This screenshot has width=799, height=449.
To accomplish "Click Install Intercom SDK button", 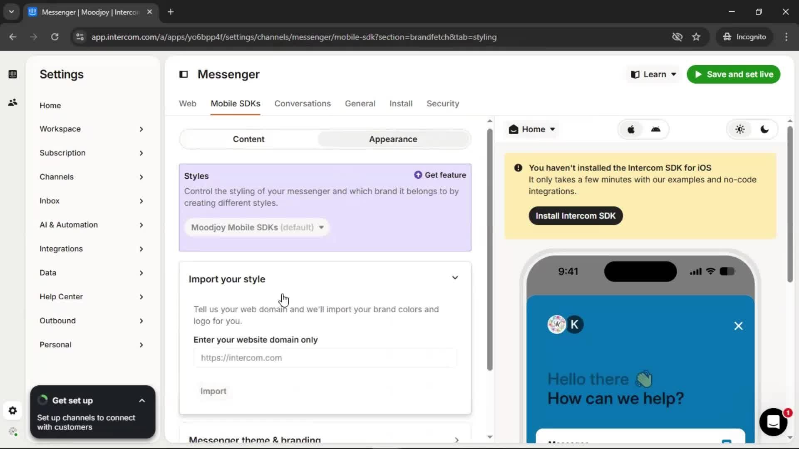I will 576,216.
